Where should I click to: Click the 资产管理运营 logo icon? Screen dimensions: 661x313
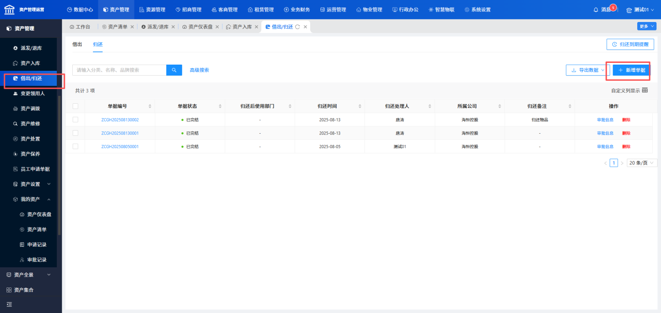coord(9,9)
